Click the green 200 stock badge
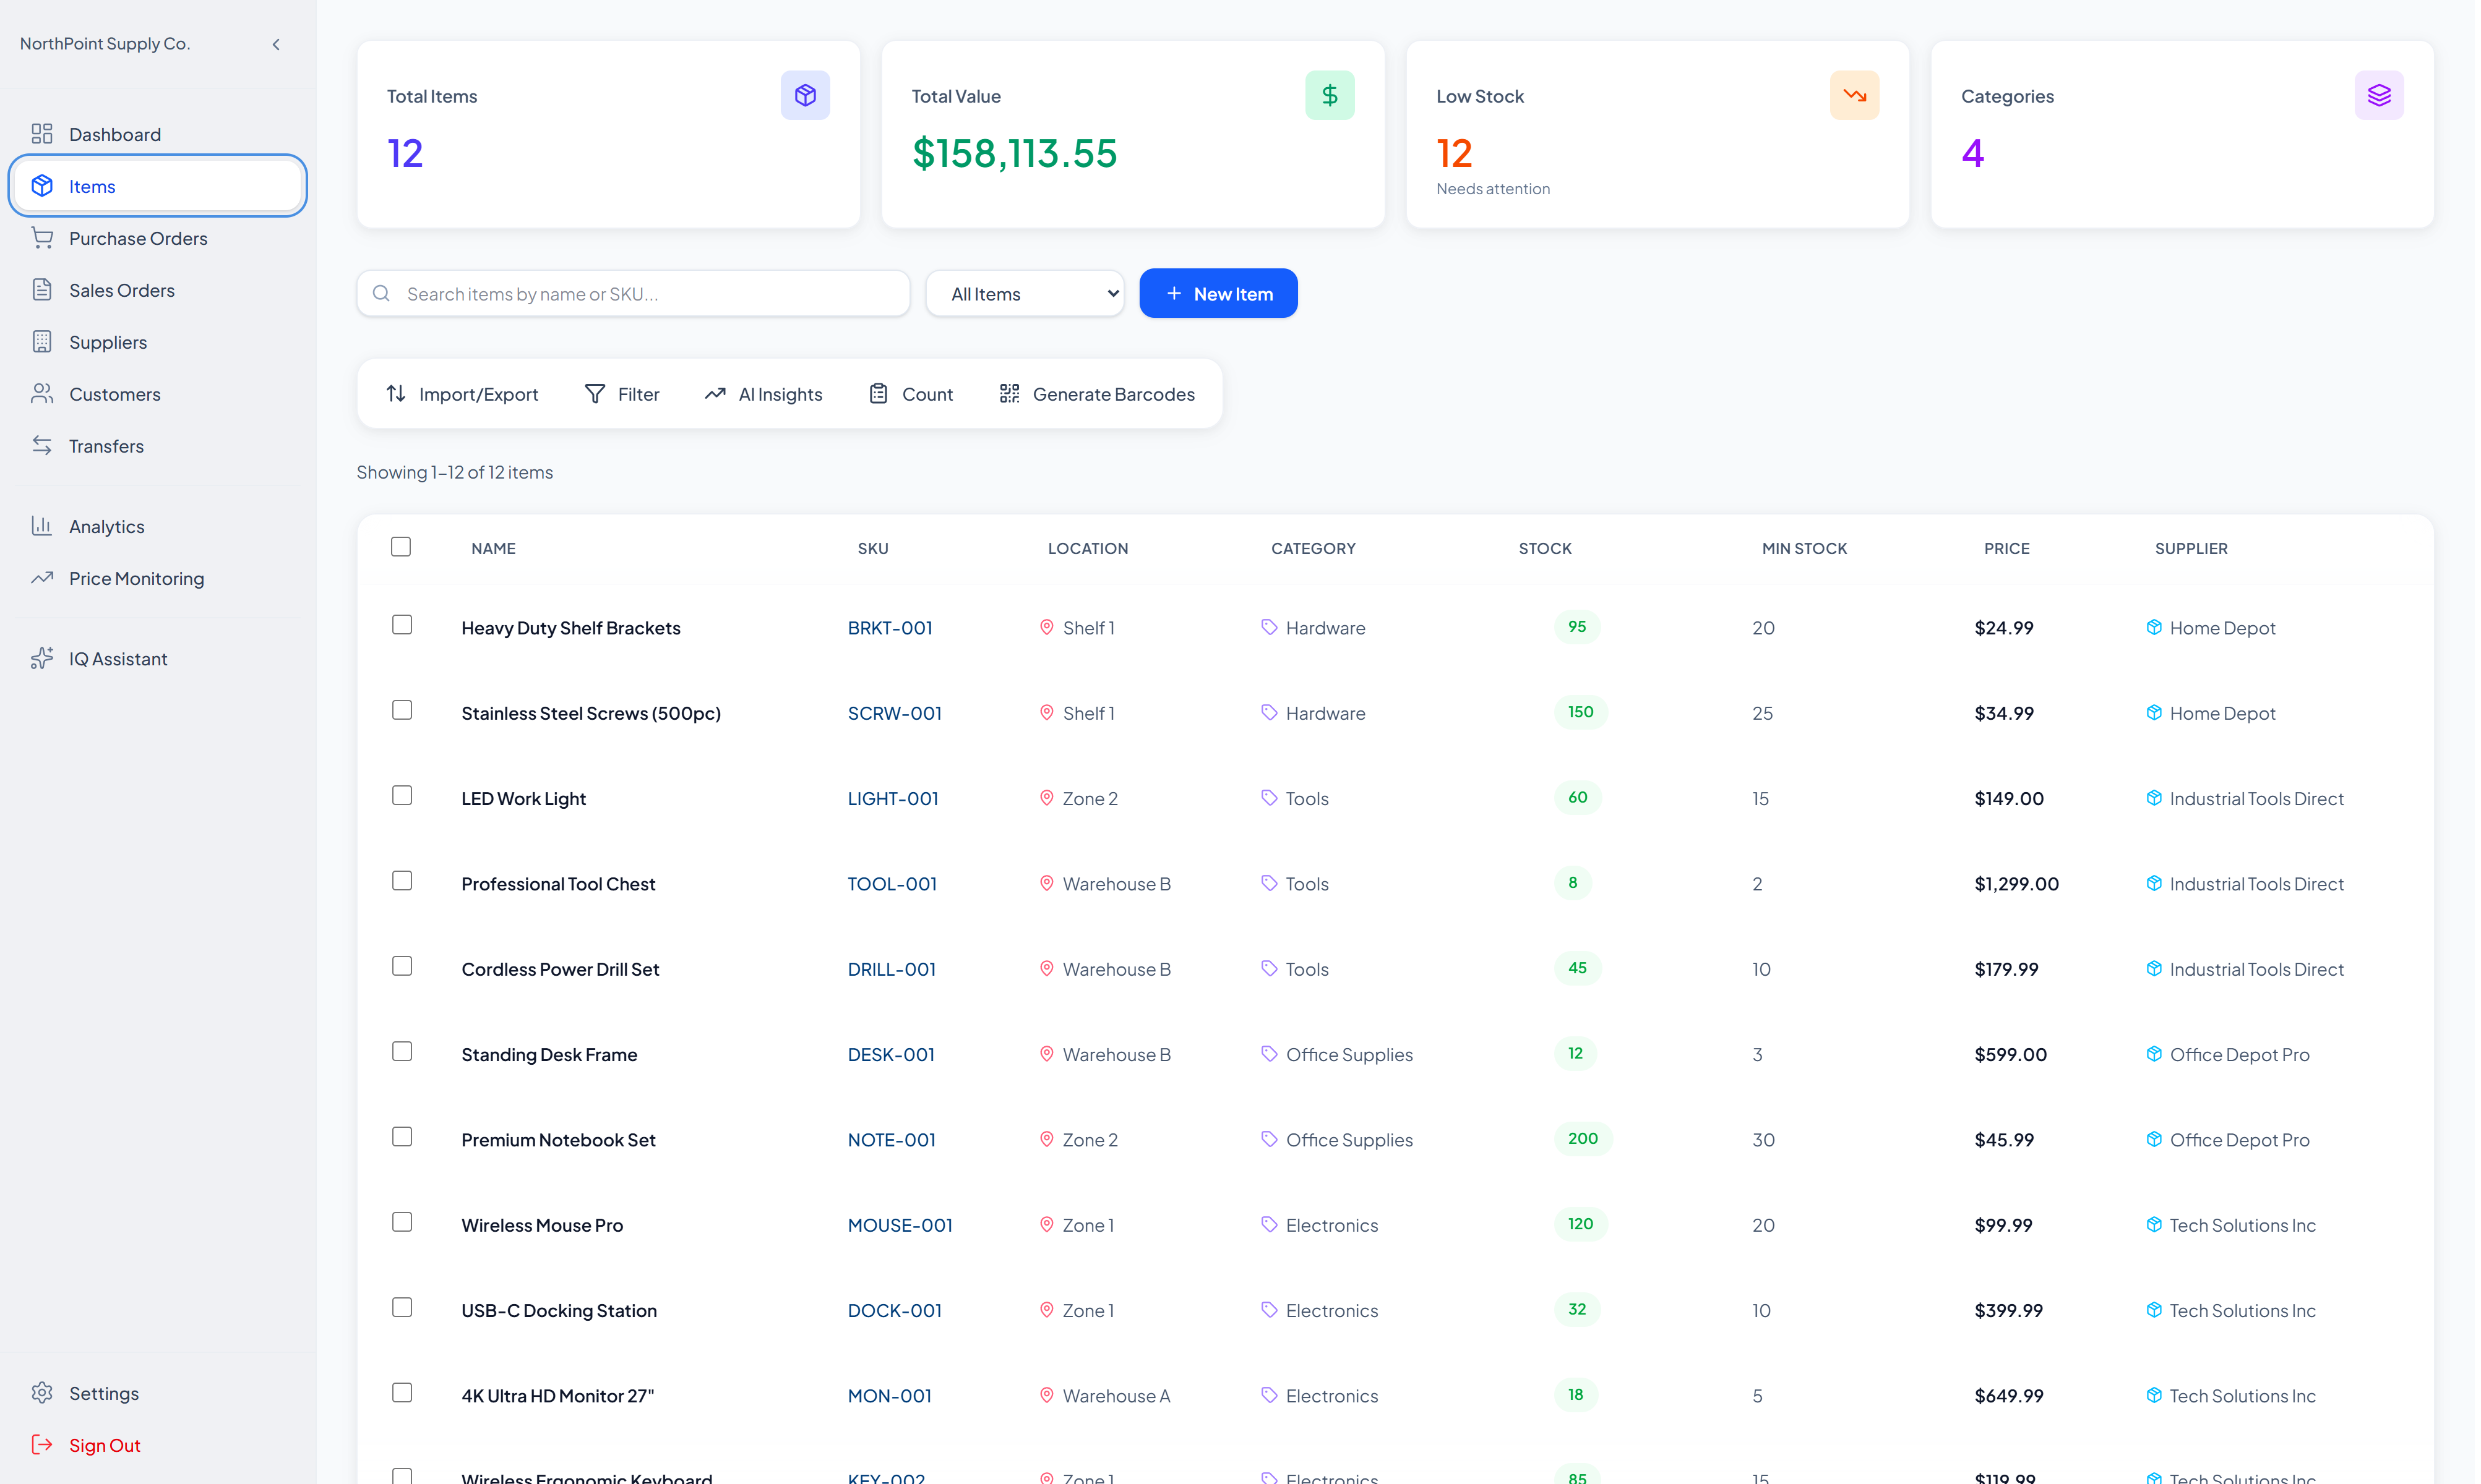 [x=1584, y=1139]
